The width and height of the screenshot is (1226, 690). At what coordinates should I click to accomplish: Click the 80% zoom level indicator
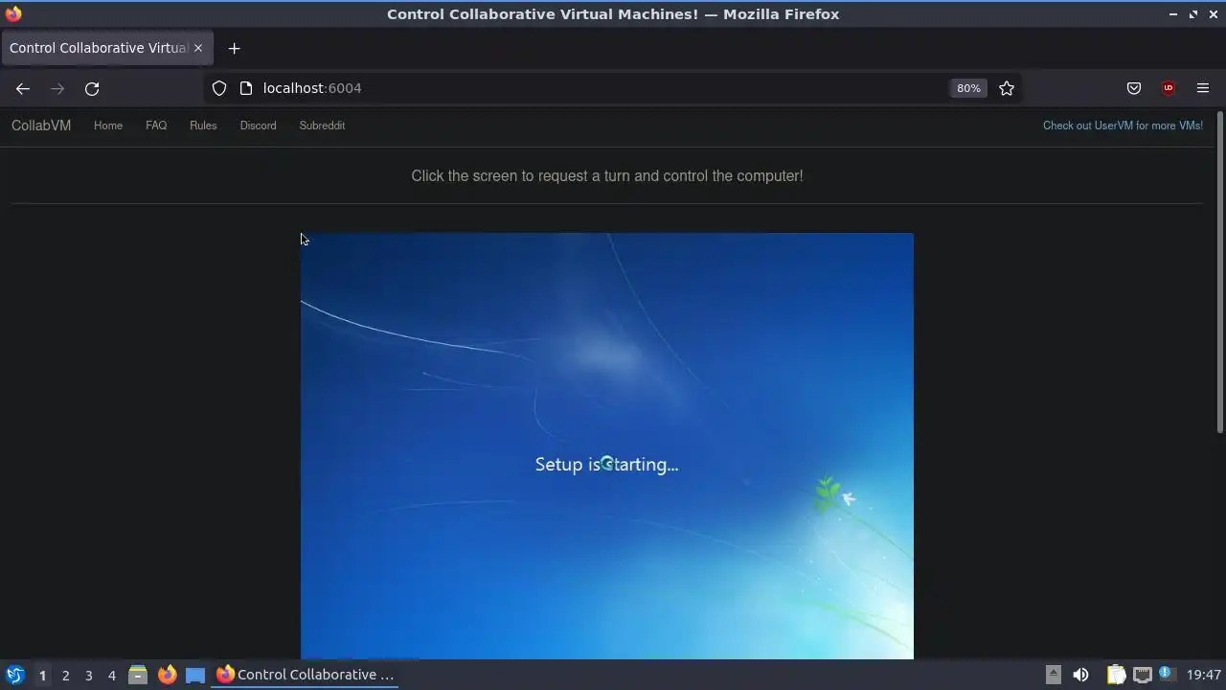tap(968, 88)
